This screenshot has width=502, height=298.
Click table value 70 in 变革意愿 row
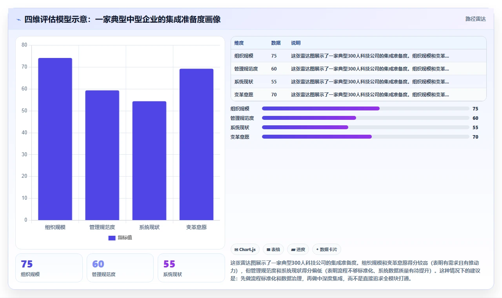tap(274, 95)
